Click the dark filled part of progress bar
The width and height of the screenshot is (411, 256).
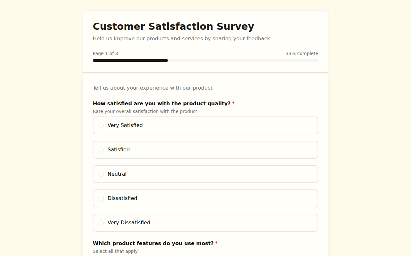click(x=130, y=60)
